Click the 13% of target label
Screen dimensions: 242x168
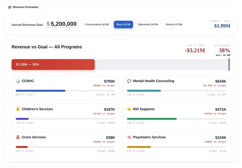[24, 123]
